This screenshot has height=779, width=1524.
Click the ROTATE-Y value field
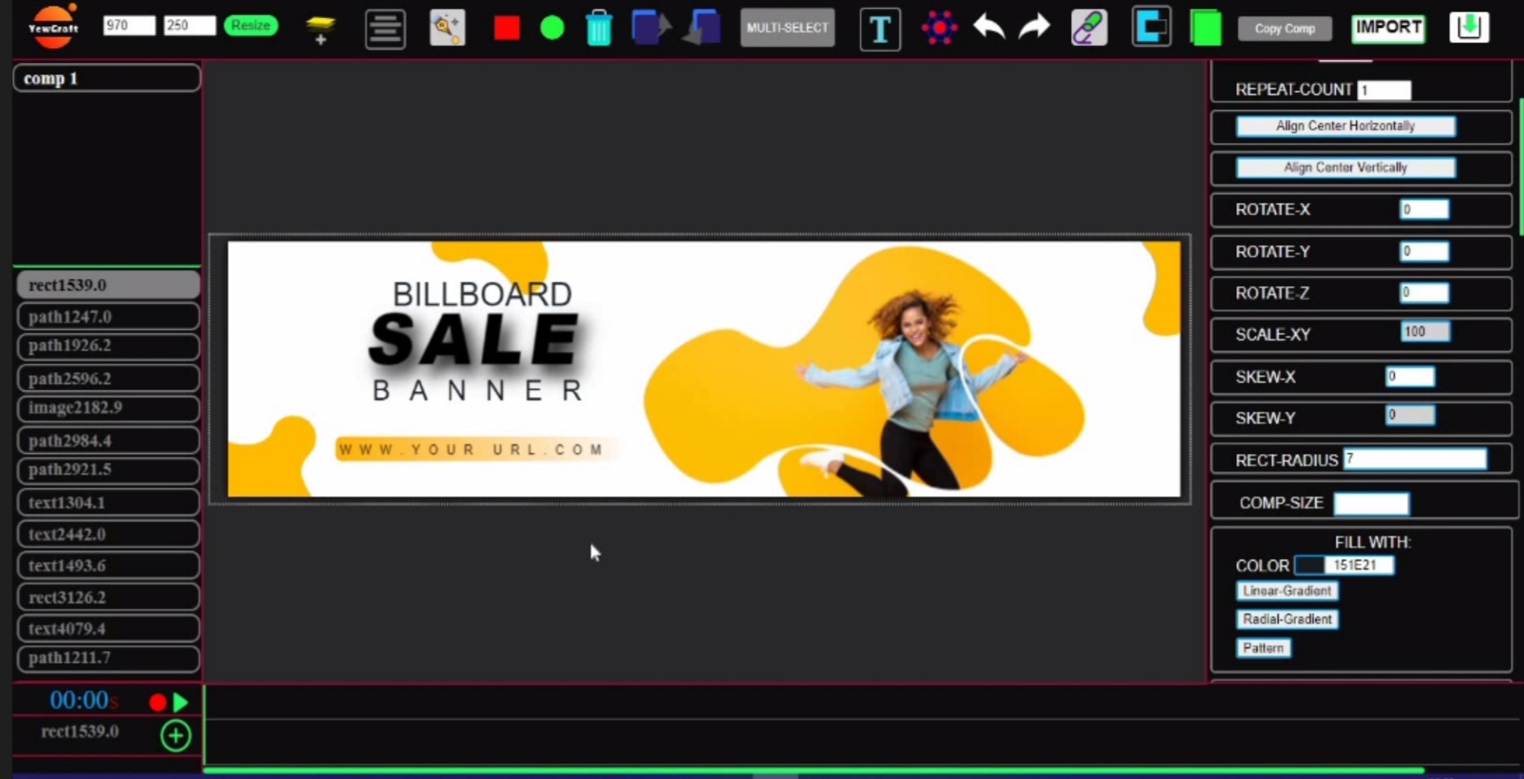(x=1424, y=251)
